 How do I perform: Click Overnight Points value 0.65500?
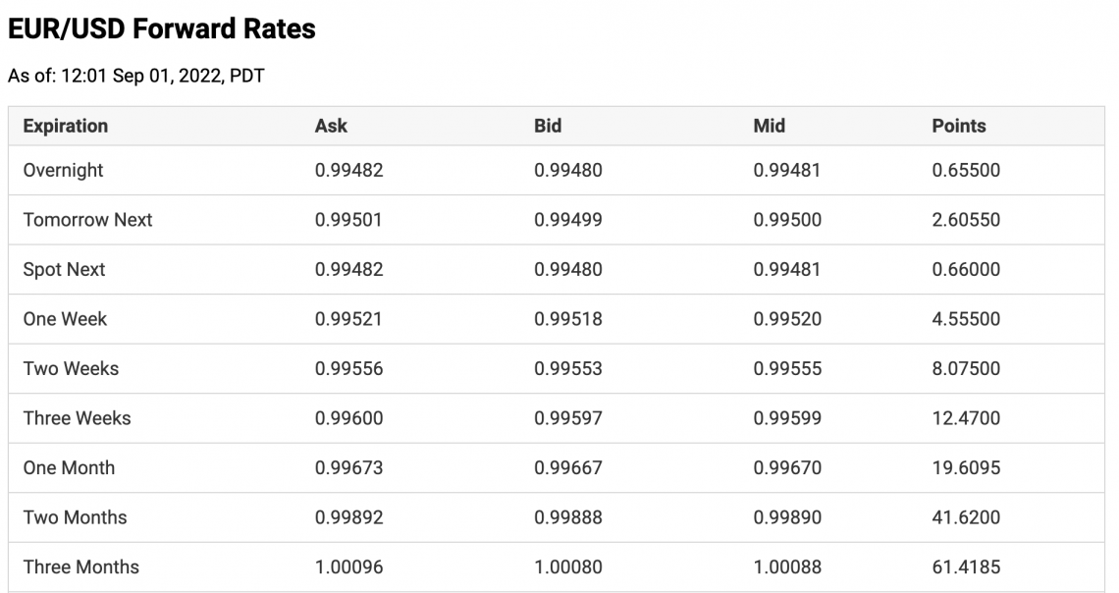(966, 171)
